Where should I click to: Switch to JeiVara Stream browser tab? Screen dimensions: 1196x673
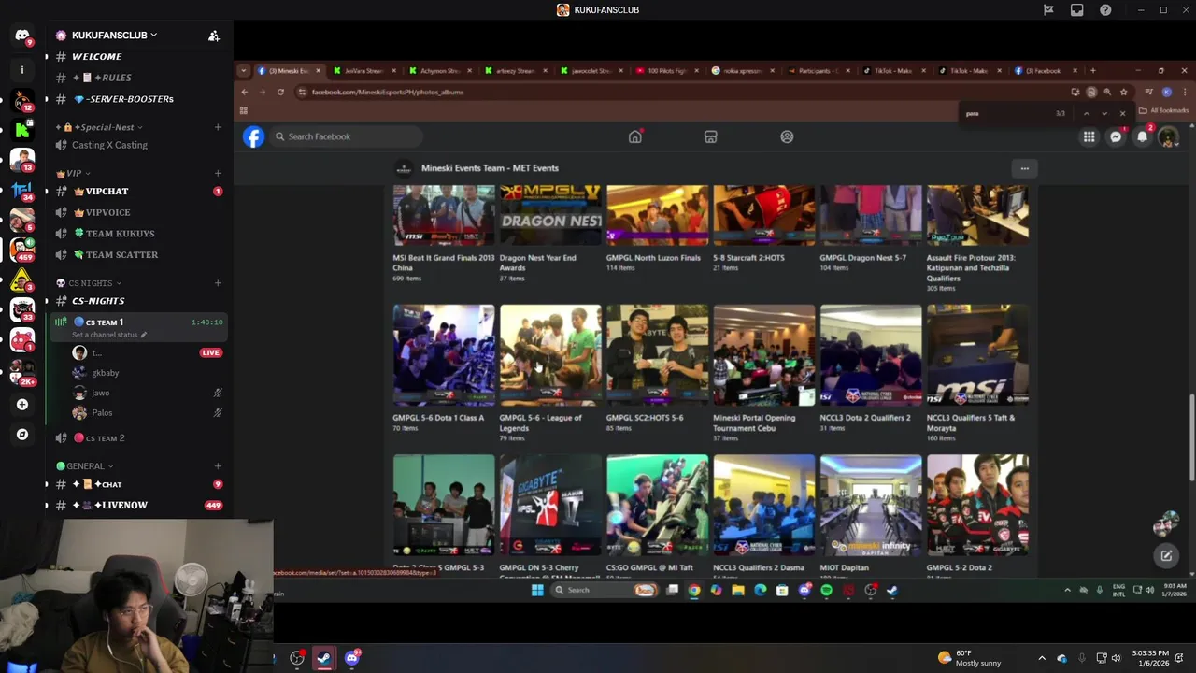click(x=363, y=70)
